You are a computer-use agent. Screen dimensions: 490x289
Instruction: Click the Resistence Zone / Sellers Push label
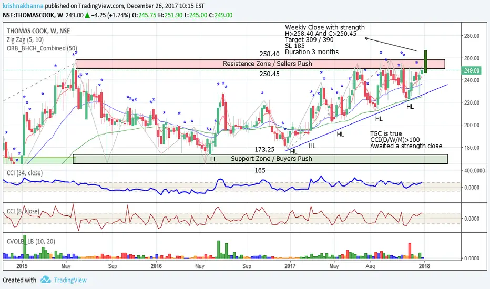[x=267, y=64]
